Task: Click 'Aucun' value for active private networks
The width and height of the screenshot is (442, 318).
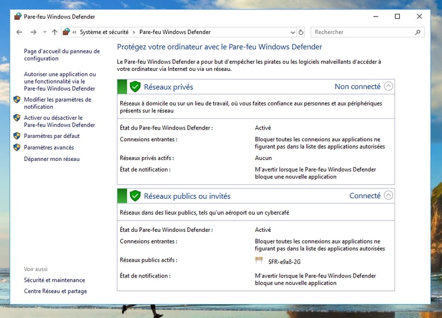Action: 263,158
